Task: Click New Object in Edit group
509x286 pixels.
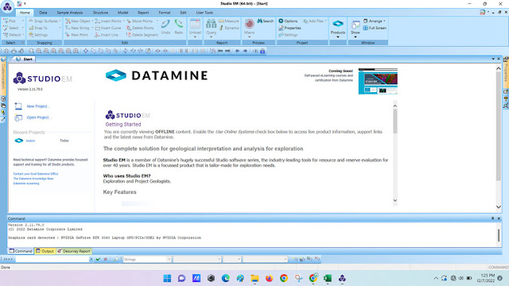Action: point(78,21)
